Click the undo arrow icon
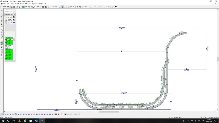This screenshot has height=123, width=219. pyautogui.click(x=38, y=7)
